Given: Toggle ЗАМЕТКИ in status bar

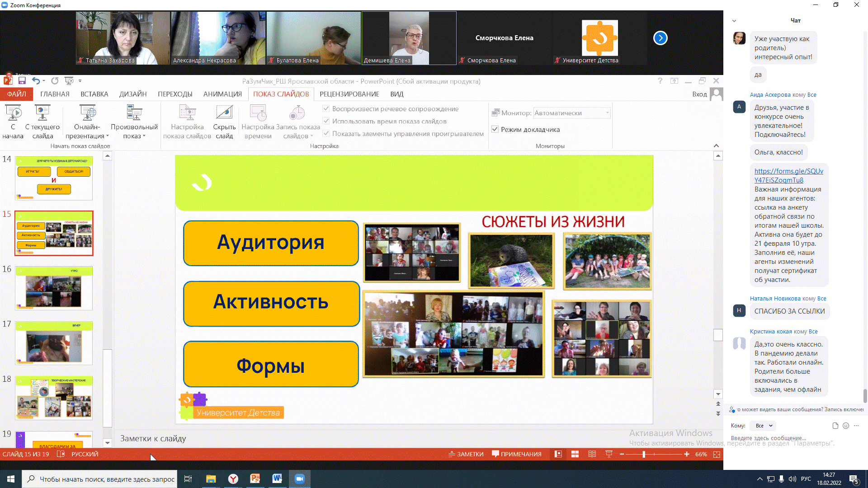Looking at the screenshot, I should coord(466,454).
